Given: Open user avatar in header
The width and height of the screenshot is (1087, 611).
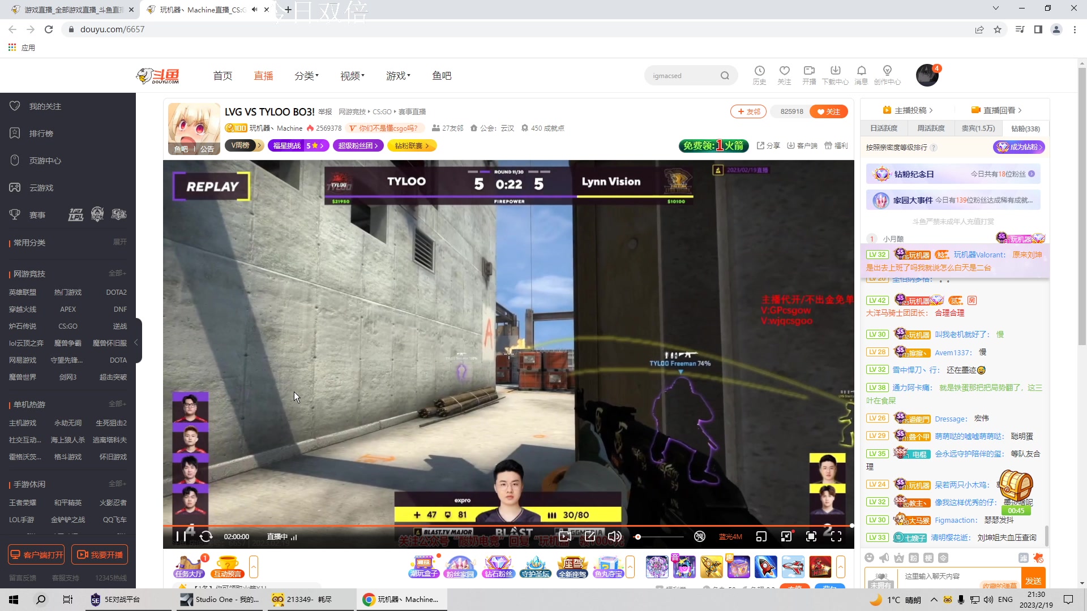Looking at the screenshot, I should [x=927, y=75].
